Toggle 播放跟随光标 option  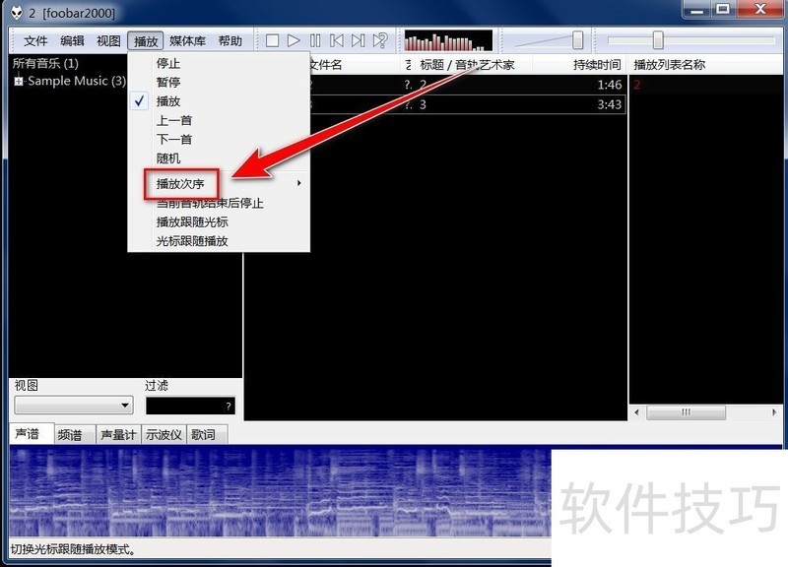tap(219, 222)
